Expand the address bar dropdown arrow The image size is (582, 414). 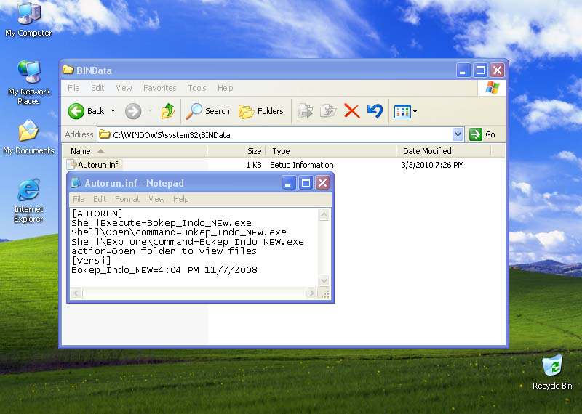(x=458, y=134)
